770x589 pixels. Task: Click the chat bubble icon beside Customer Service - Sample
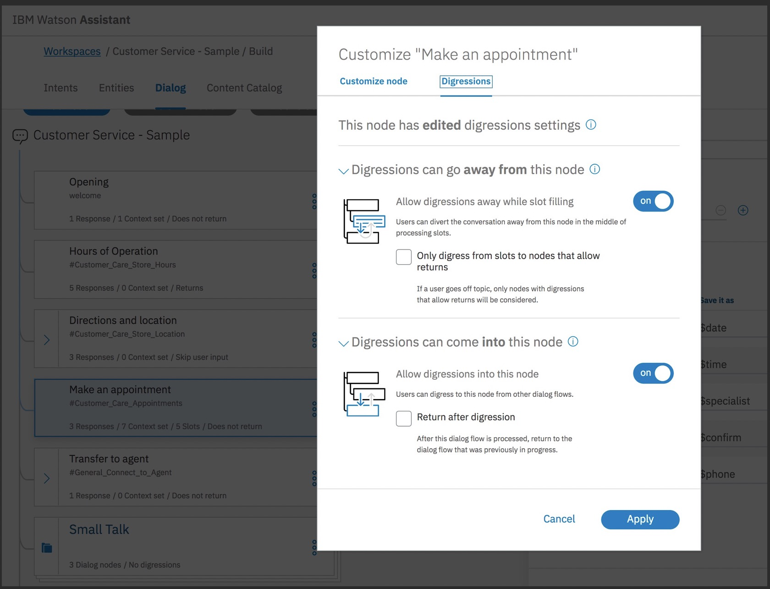pyautogui.click(x=20, y=136)
